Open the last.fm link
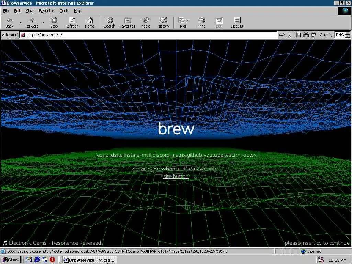The height and width of the screenshot is (264, 352). coord(232,155)
